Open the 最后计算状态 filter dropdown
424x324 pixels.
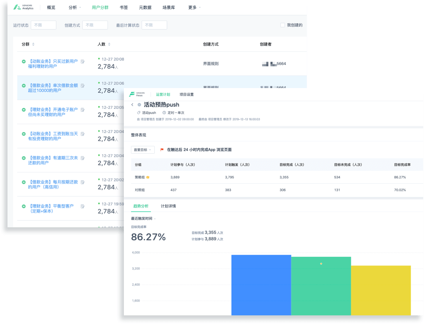coord(154,25)
